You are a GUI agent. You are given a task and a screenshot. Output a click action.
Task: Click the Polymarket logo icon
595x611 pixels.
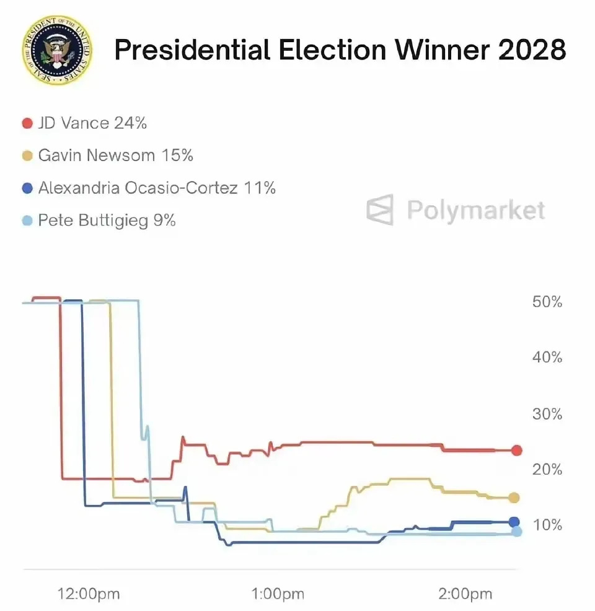click(380, 209)
